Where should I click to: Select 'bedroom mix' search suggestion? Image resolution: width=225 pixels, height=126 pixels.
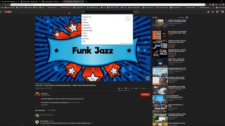(107, 17)
